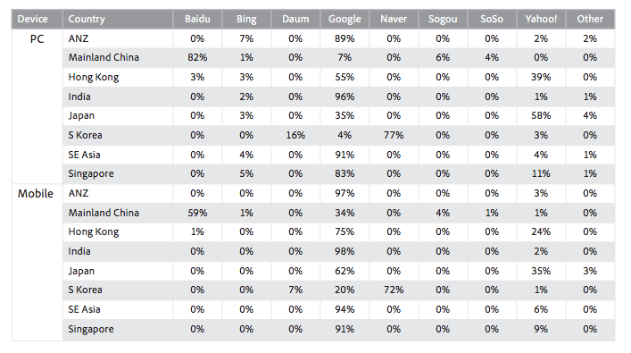The image size is (631, 353).
Task: Click the PC device cell
Action: coord(37,39)
